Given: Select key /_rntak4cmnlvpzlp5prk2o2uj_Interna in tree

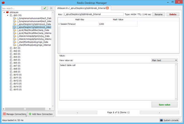Looking at the screenshot, I should click(x=34, y=39).
